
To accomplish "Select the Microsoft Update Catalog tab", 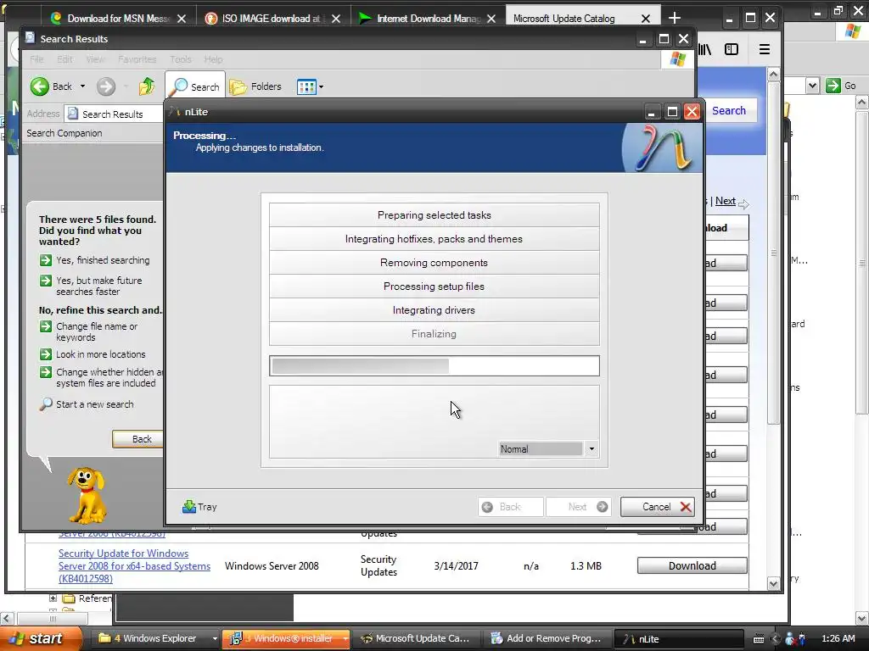I will point(564,19).
